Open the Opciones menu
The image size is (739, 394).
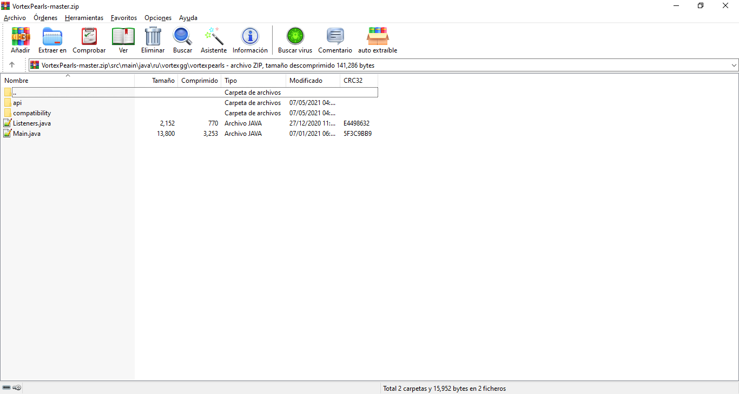(158, 18)
